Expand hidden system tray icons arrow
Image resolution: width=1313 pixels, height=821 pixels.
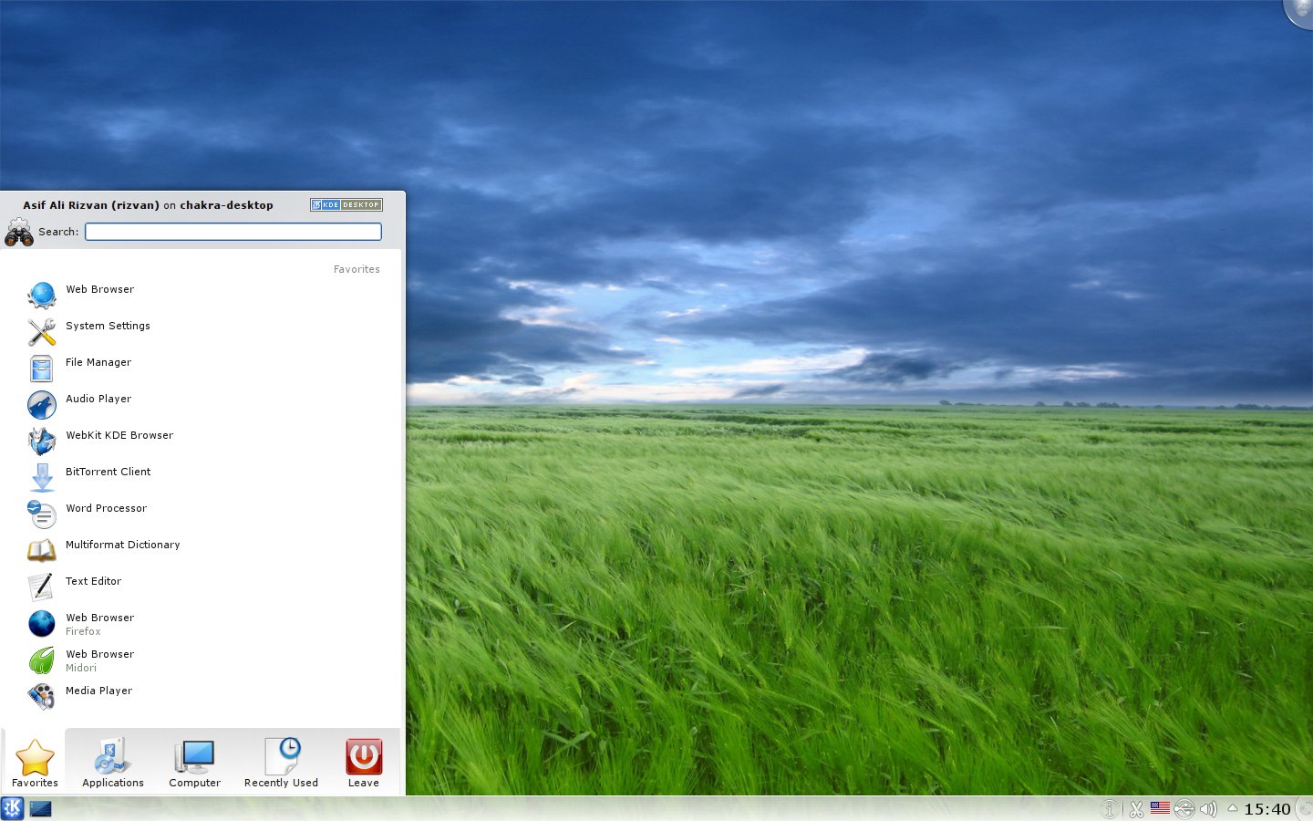(x=1232, y=808)
